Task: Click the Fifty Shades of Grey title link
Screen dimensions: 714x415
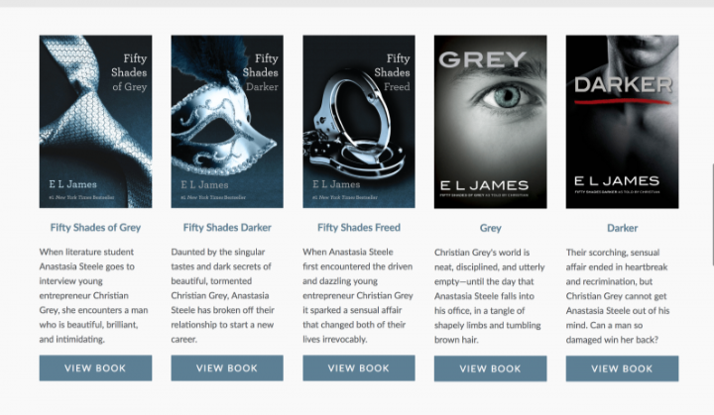Action: (95, 228)
